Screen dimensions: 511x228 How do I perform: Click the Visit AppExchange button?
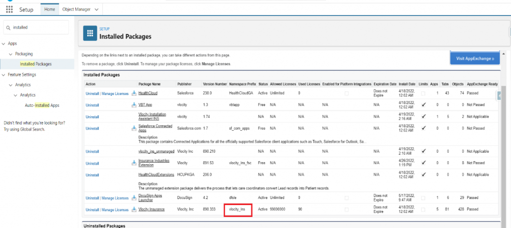click(475, 59)
